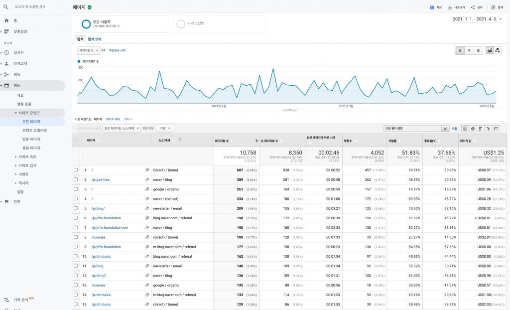Check the row 8 /courses checkbox
510x310 pixels.
click(x=76, y=237)
